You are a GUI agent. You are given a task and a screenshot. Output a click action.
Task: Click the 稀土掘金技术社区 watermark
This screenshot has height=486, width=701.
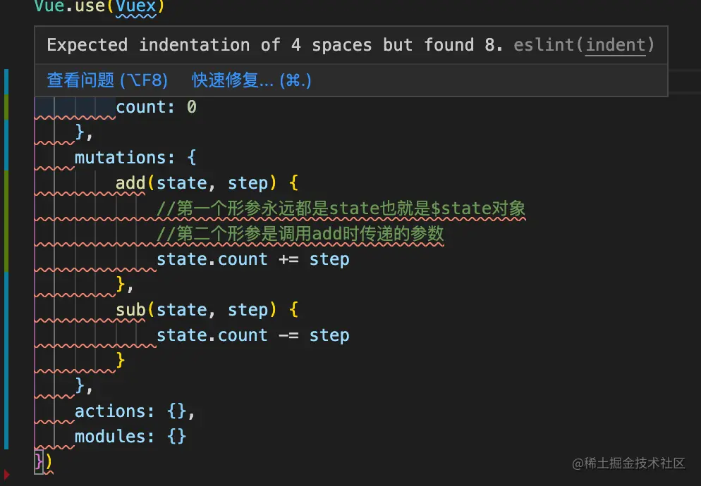(628, 463)
